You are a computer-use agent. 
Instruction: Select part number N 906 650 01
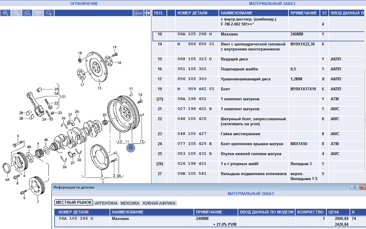click(x=196, y=44)
